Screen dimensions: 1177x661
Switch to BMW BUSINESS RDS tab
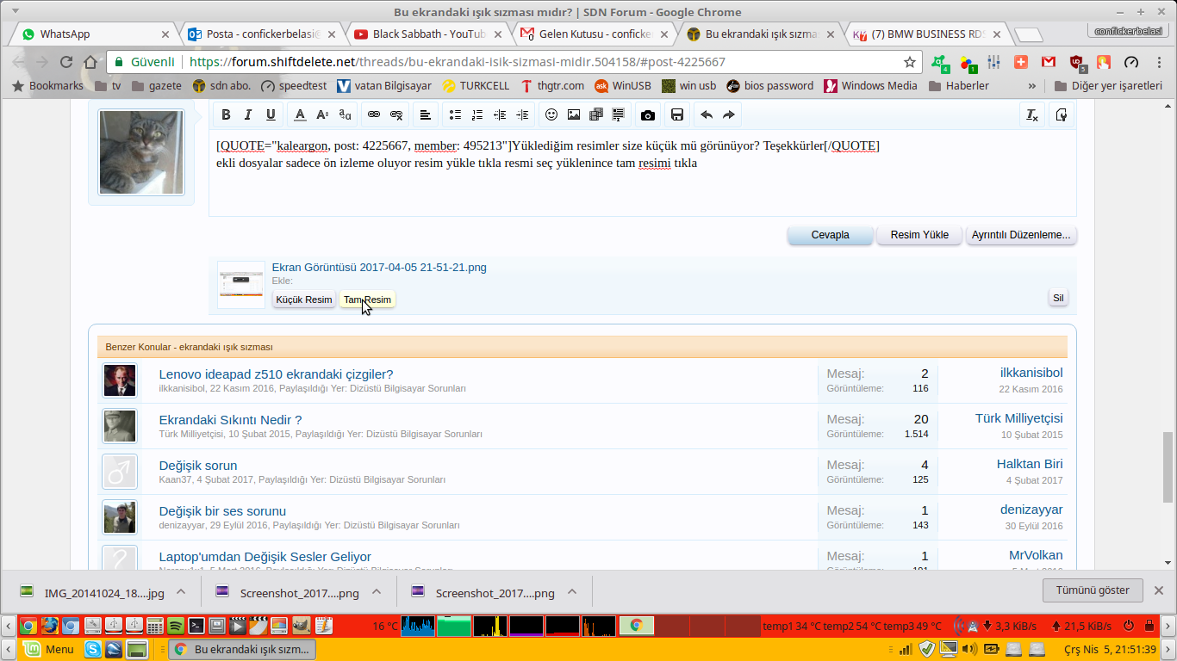click(x=926, y=34)
